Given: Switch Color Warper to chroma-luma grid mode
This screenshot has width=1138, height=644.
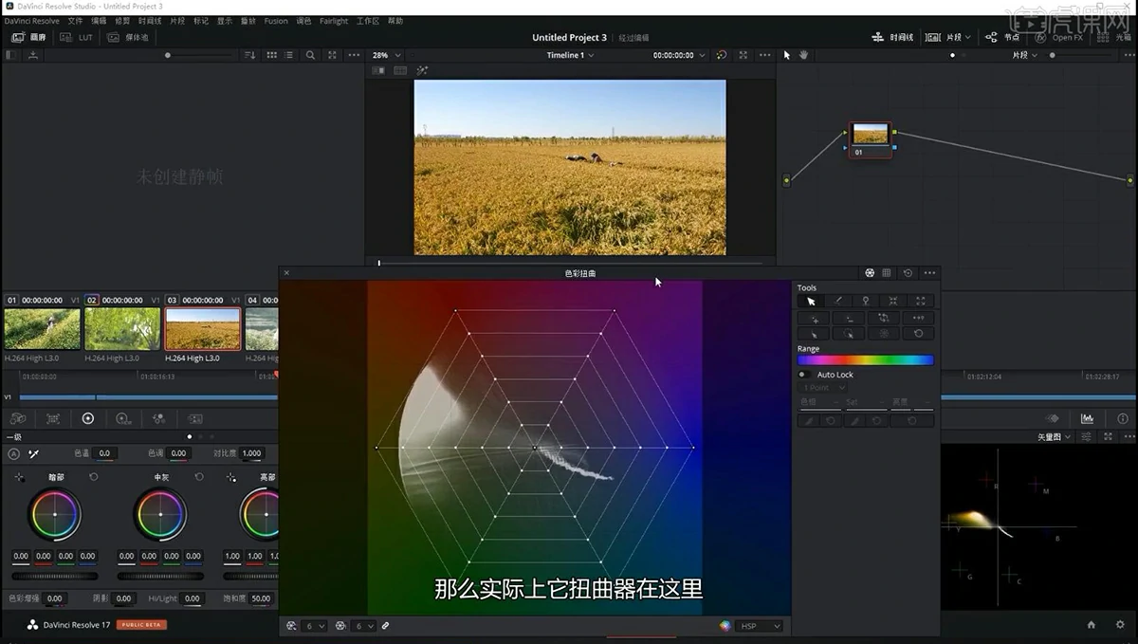Looking at the screenshot, I should tap(887, 273).
